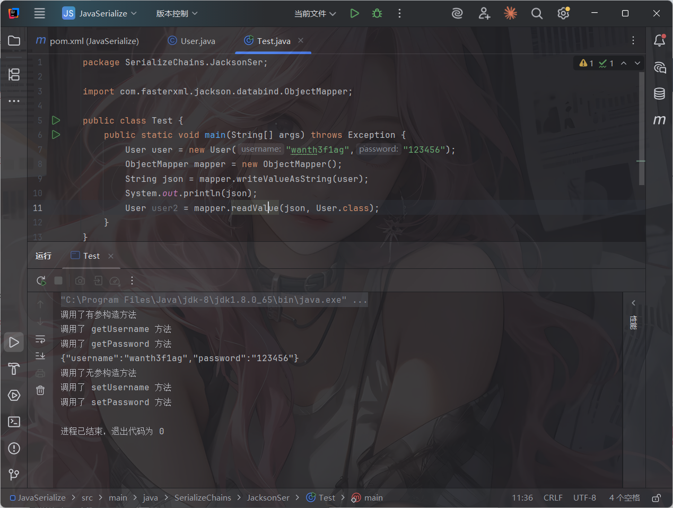The width and height of the screenshot is (673, 508).
Task: Open the 当前文件 run configuration dropdown
Action: click(x=315, y=13)
